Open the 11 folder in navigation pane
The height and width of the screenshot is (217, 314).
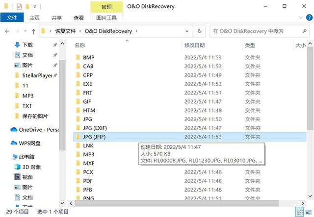tap(25, 86)
